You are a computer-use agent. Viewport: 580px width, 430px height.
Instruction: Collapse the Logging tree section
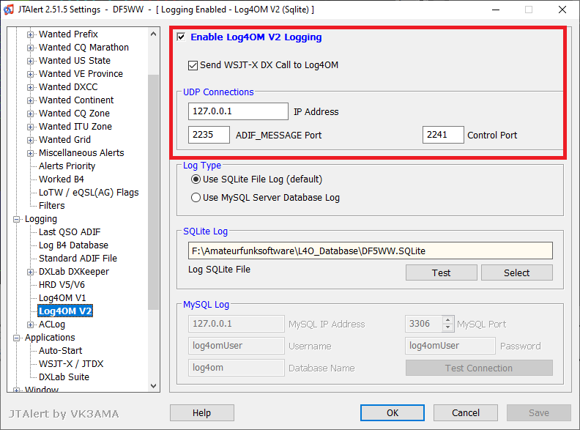point(16,220)
